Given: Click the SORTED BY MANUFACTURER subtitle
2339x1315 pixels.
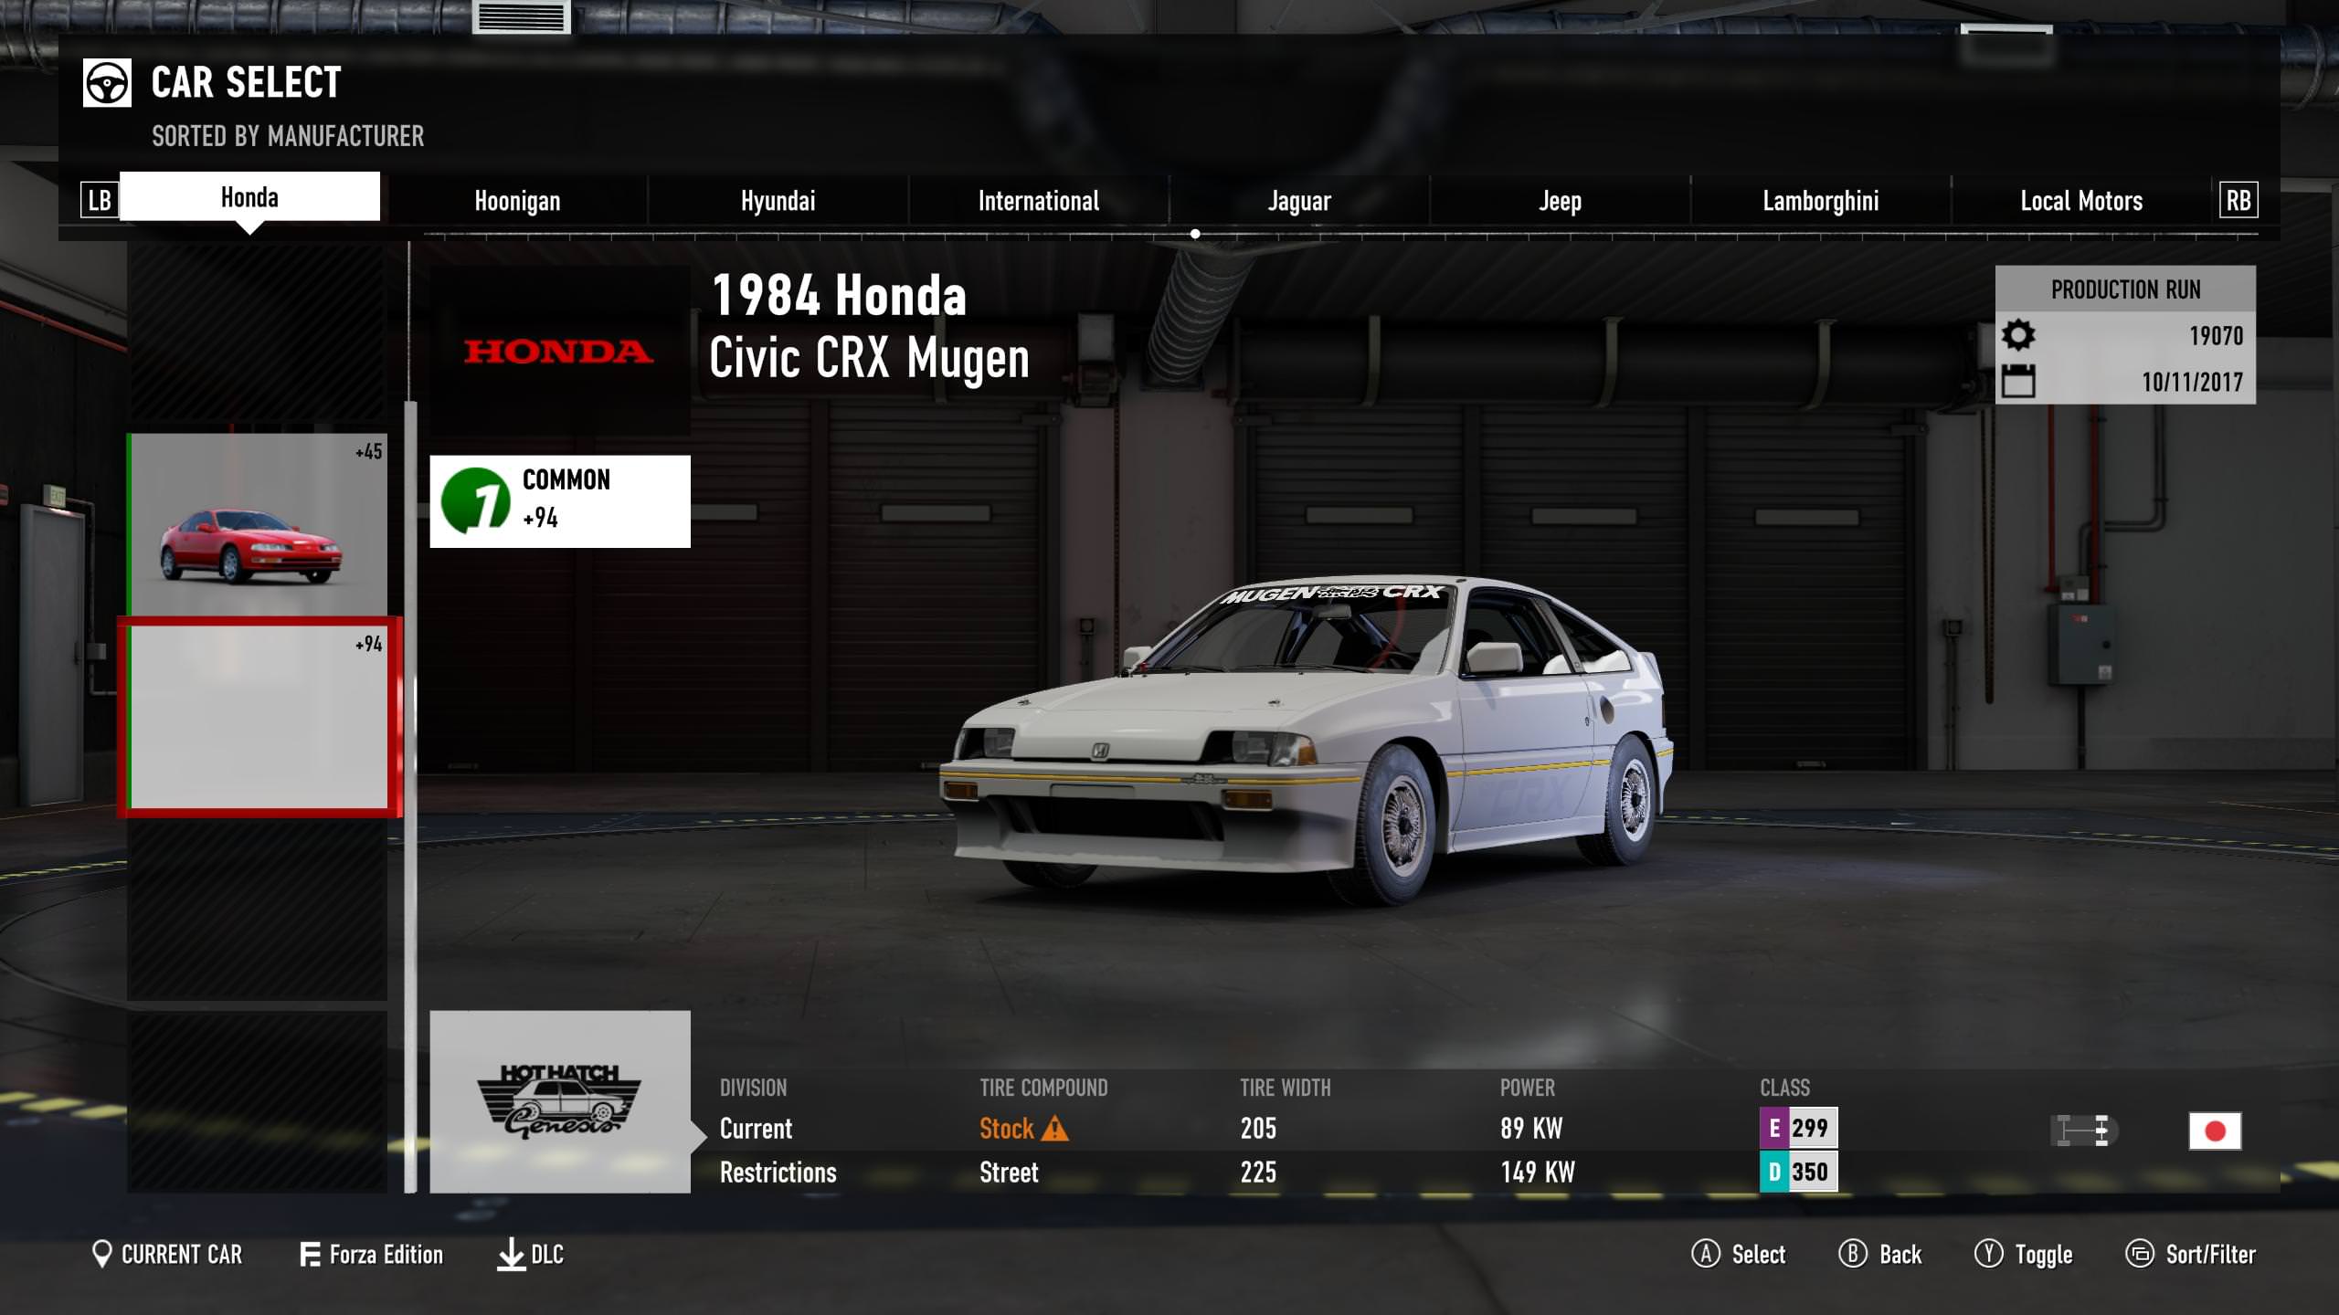Looking at the screenshot, I should (x=288, y=136).
